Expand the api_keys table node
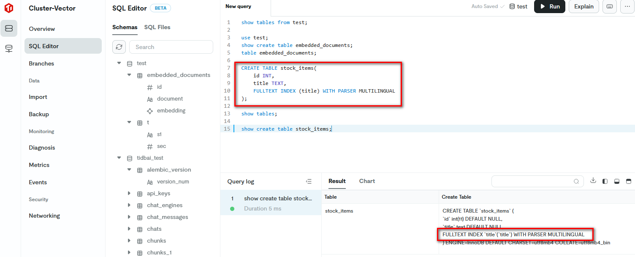635x257 pixels. click(129, 193)
